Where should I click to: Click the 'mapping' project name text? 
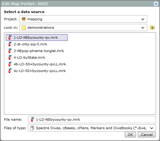coord(35,19)
